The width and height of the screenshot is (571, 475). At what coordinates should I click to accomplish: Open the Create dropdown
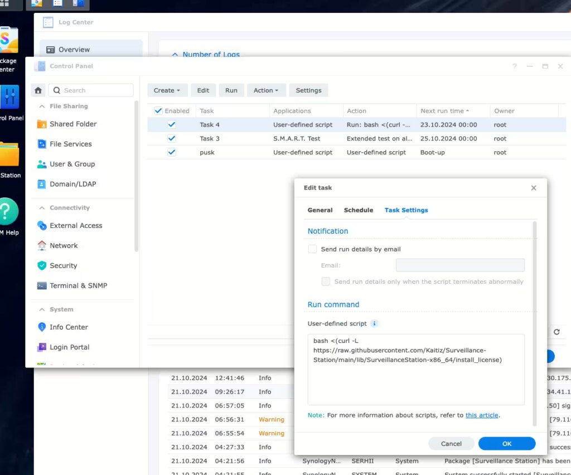point(167,90)
